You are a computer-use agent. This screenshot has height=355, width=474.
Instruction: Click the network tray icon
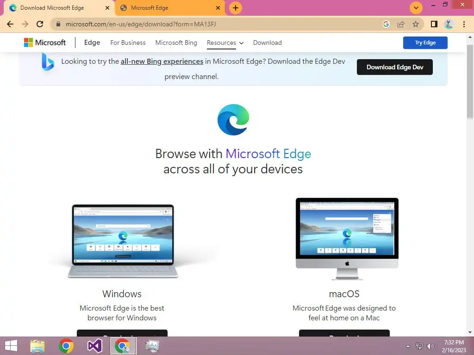(419, 346)
